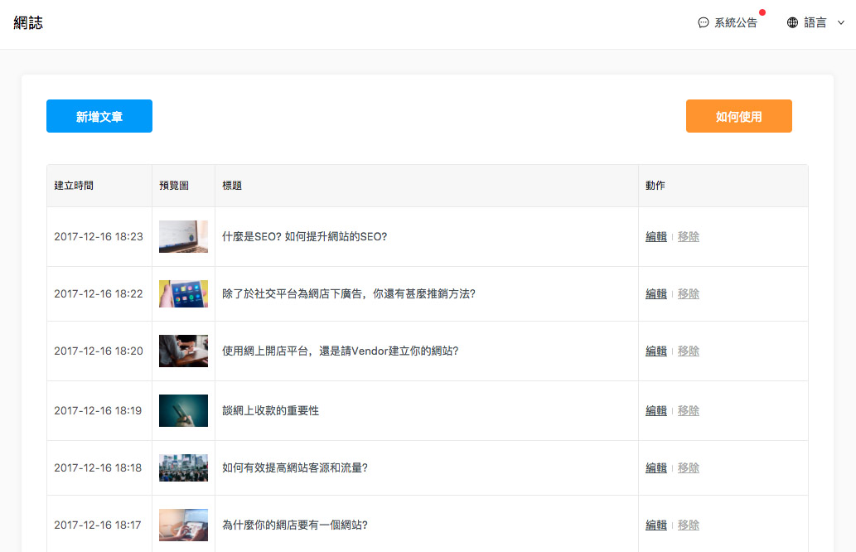
Task: Click the date 2017-12-16 18:23
Action: [99, 236]
